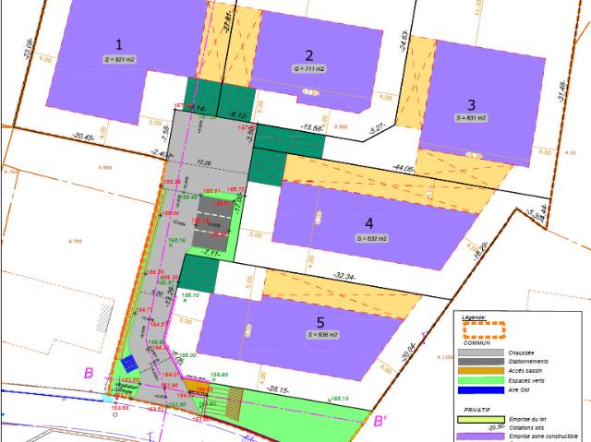Click the orange dashed boundary legend symbol
The image size is (591, 442).
484,329
